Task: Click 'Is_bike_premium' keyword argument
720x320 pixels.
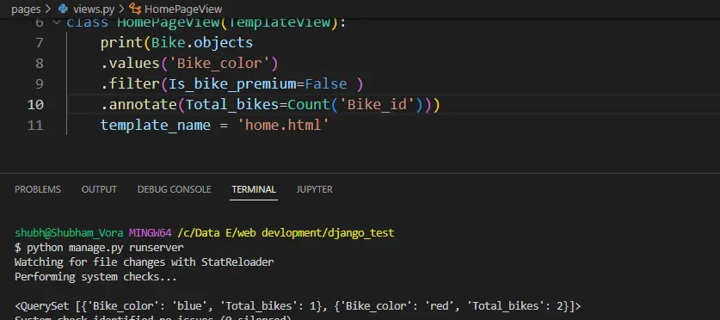Action: [x=232, y=84]
